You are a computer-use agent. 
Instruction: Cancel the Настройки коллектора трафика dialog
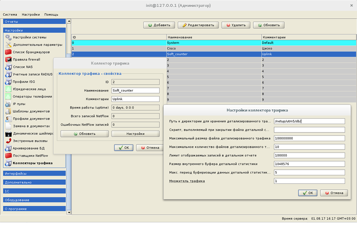[x=334, y=193]
